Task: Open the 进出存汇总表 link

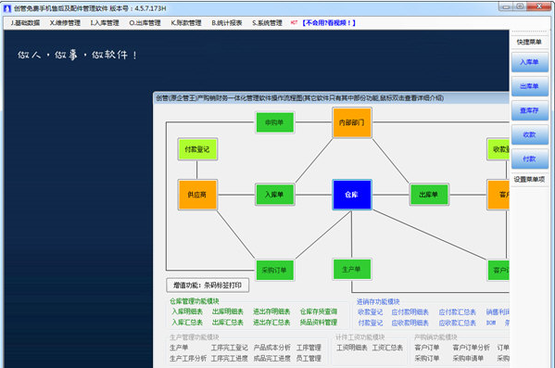Action: pyautogui.click(x=271, y=323)
